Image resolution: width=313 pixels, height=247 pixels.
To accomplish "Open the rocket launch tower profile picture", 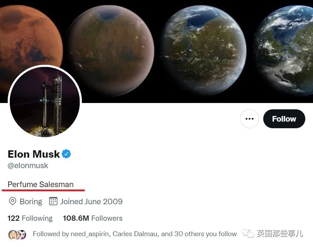I will (45, 102).
